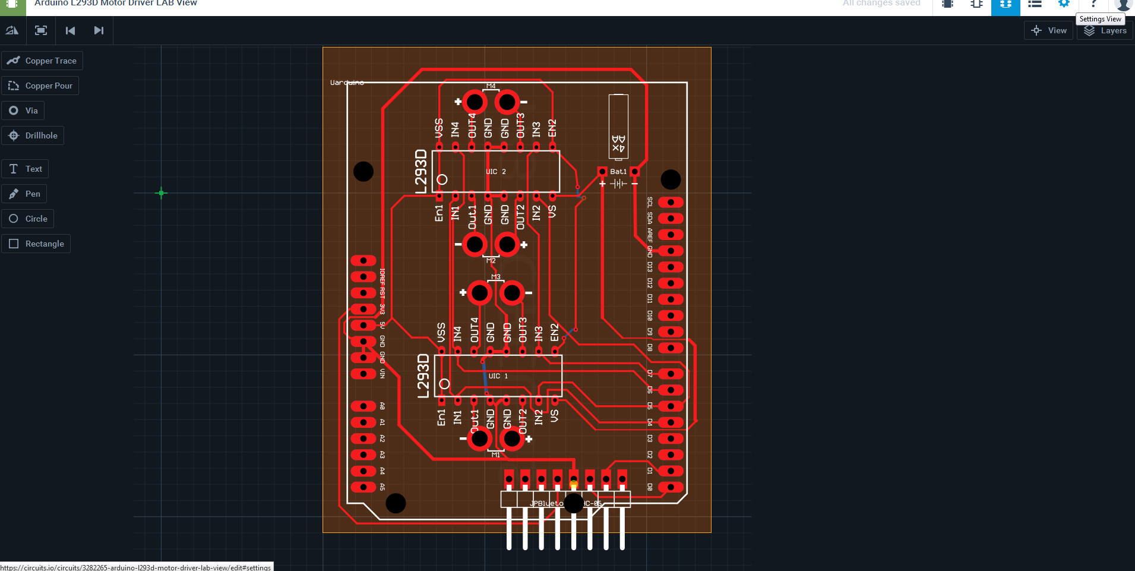Select the Via tool

coord(23,111)
